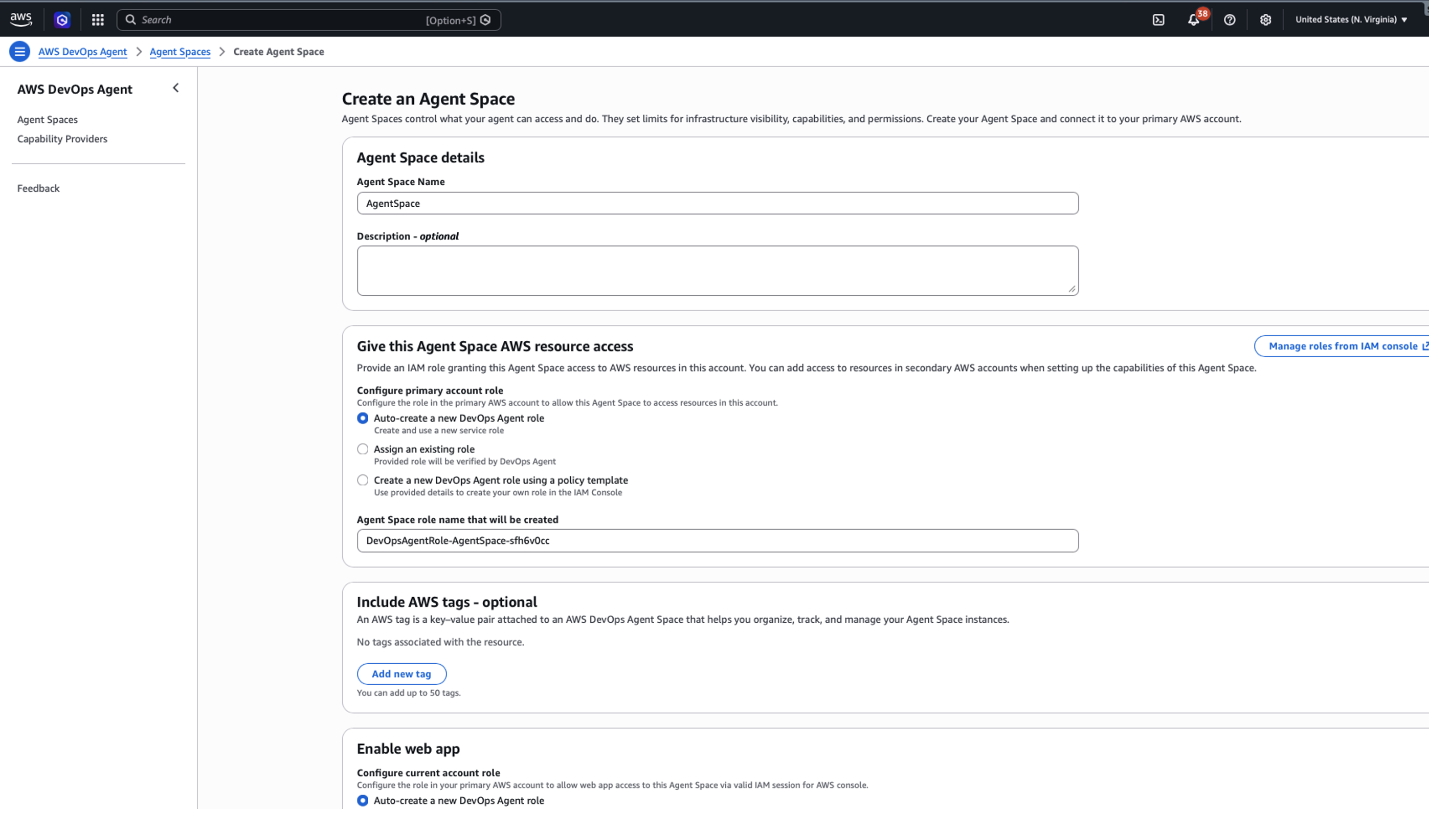The image size is (1429, 830).
Task: Click Give this Agent Space AWS resource access heading
Action: [x=495, y=346]
